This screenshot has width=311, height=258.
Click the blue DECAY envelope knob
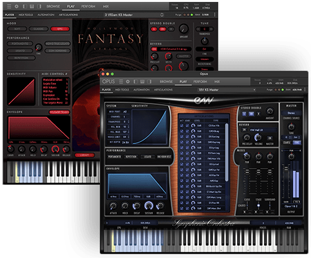tap(137, 206)
